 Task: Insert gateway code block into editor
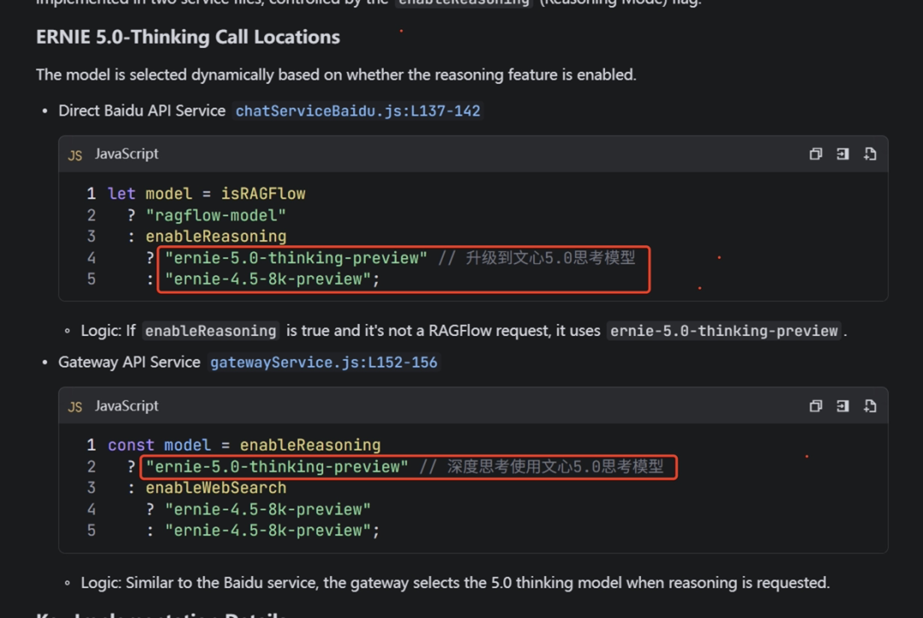[843, 406]
